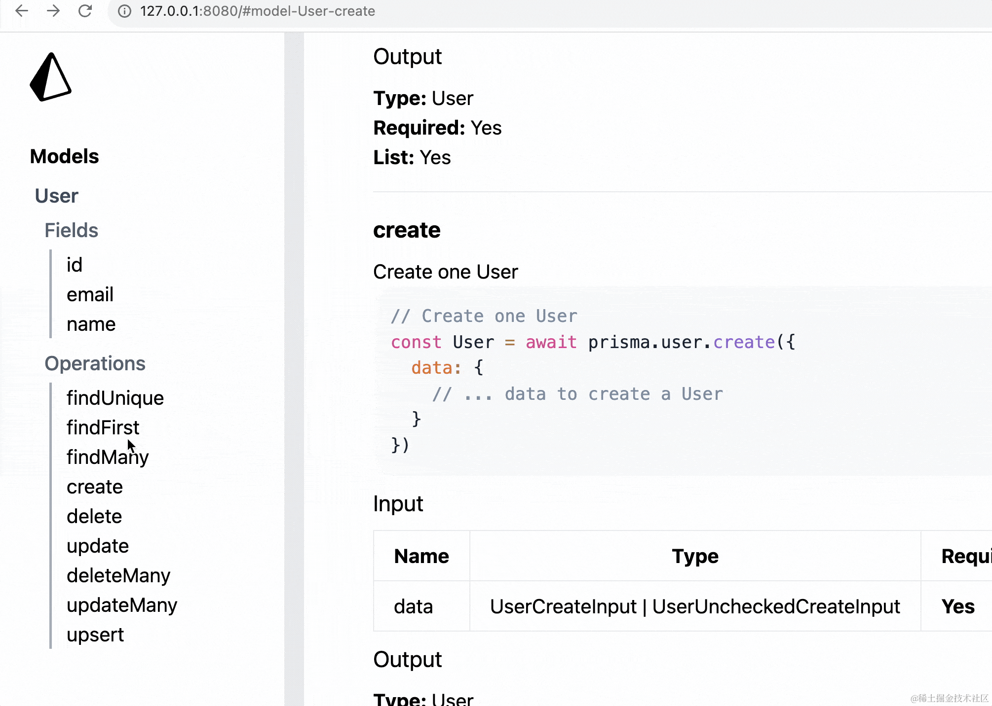
Task: Jump to the name field
Action: 91,324
